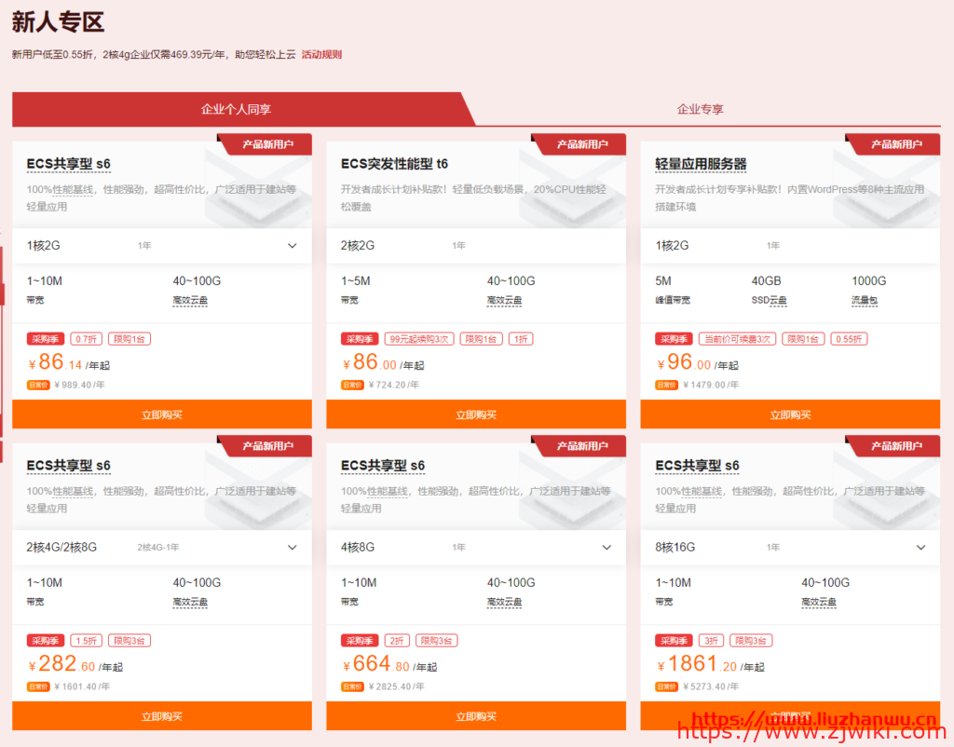The height and width of the screenshot is (747, 954).
Task: Click the 采购季 tag next to 1.5折
Action: click(x=46, y=641)
